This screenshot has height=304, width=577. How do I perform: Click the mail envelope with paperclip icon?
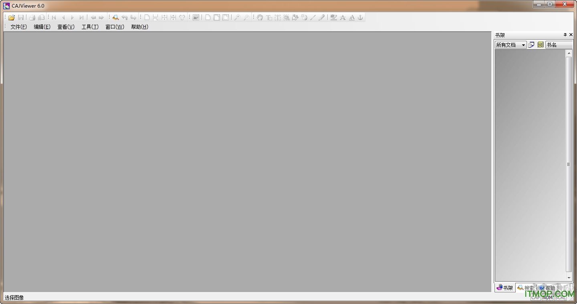[41, 18]
